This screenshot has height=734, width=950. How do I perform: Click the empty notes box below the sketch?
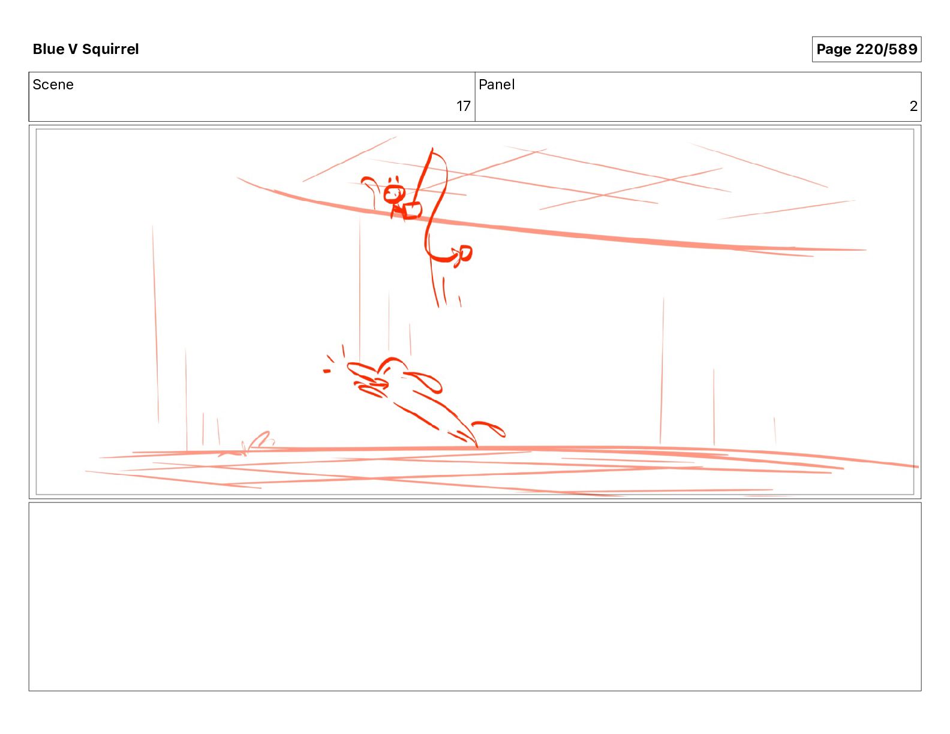(475, 597)
